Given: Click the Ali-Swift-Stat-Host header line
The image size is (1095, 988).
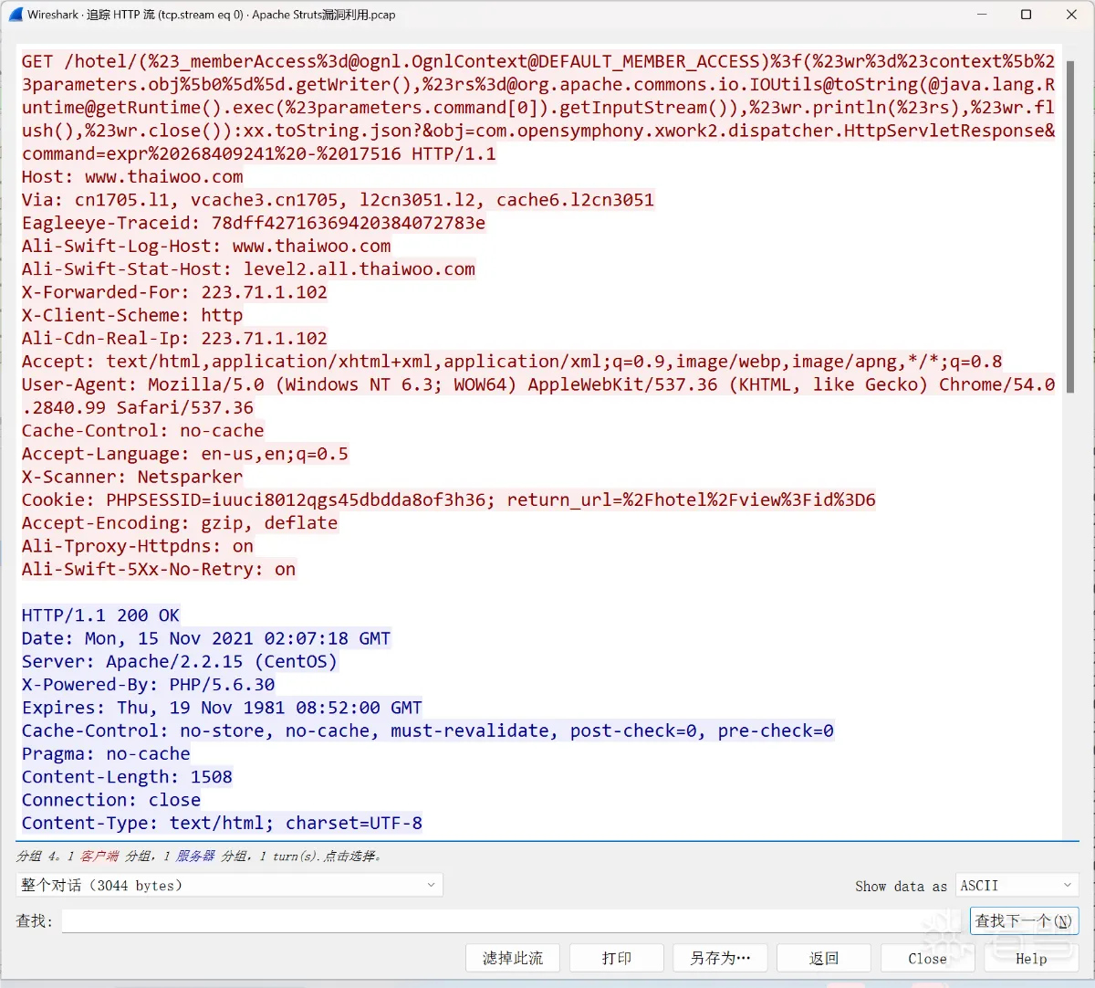Looking at the screenshot, I should [x=248, y=269].
